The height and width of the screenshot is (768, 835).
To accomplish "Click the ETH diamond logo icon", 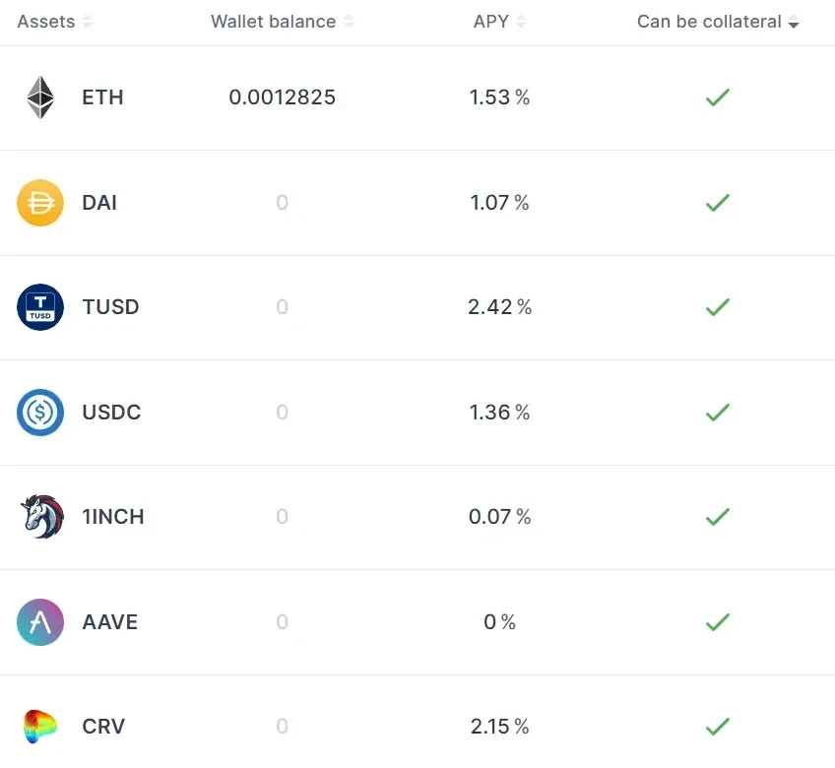I will 40,97.
